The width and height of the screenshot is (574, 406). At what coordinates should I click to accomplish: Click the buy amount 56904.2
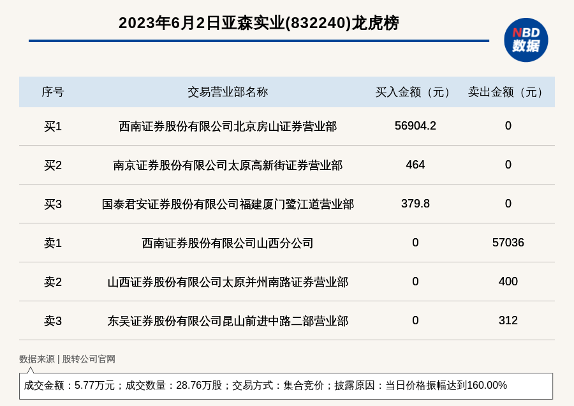point(415,126)
